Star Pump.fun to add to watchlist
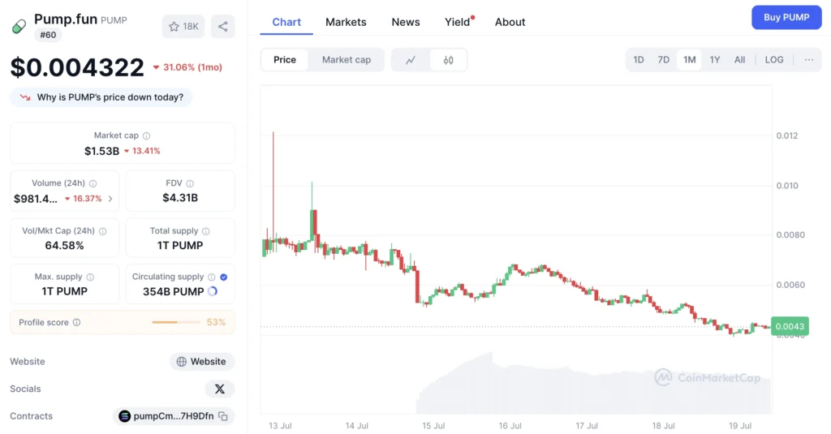Viewport: 831px width, 434px height. pos(183,27)
